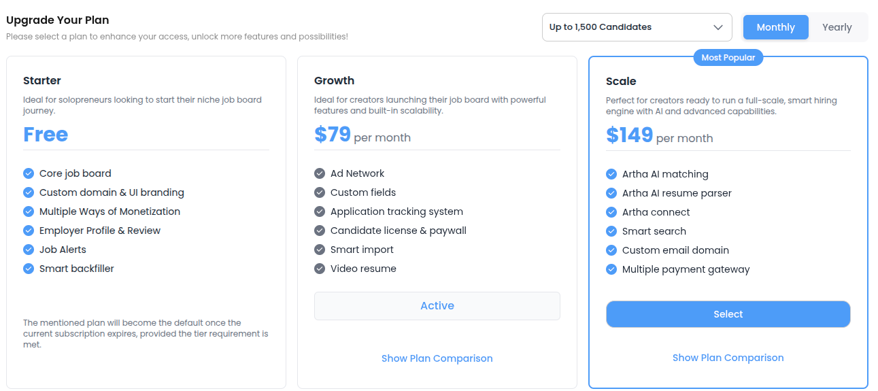Click checkmark icon beside Core job board
878x391 pixels.
click(29, 173)
